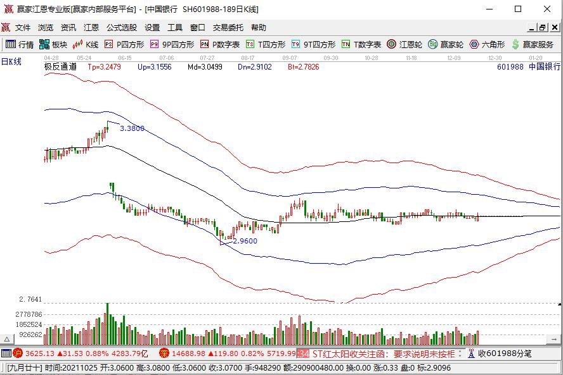The height and width of the screenshot is (375, 563).
Task: Open the 江恩 menu
Action: 93,27
